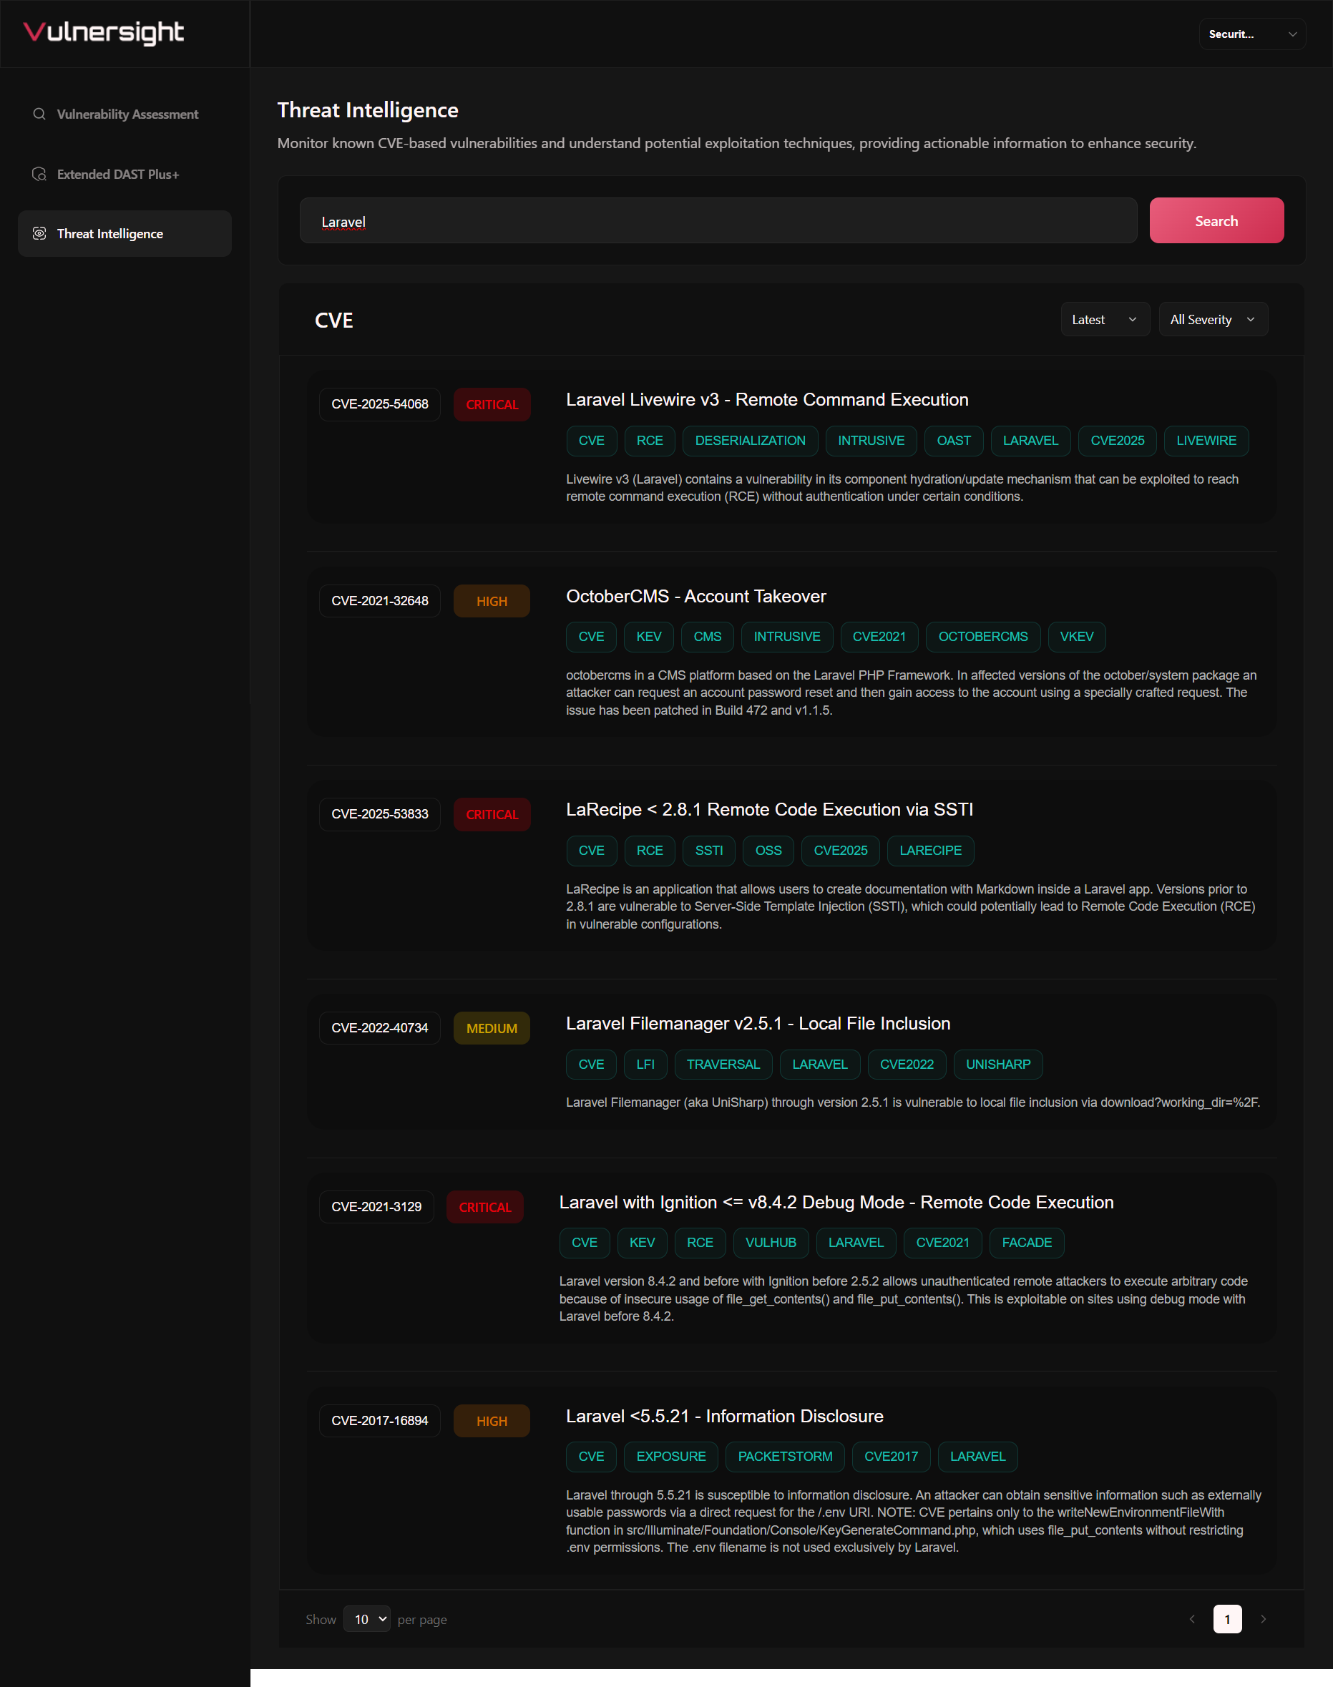Click the Vulnerability Assessment magnifier icon
The height and width of the screenshot is (1687, 1333).
[39, 114]
